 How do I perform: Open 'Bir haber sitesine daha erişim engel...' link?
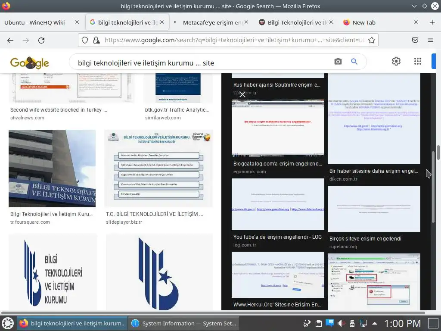(374, 171)
